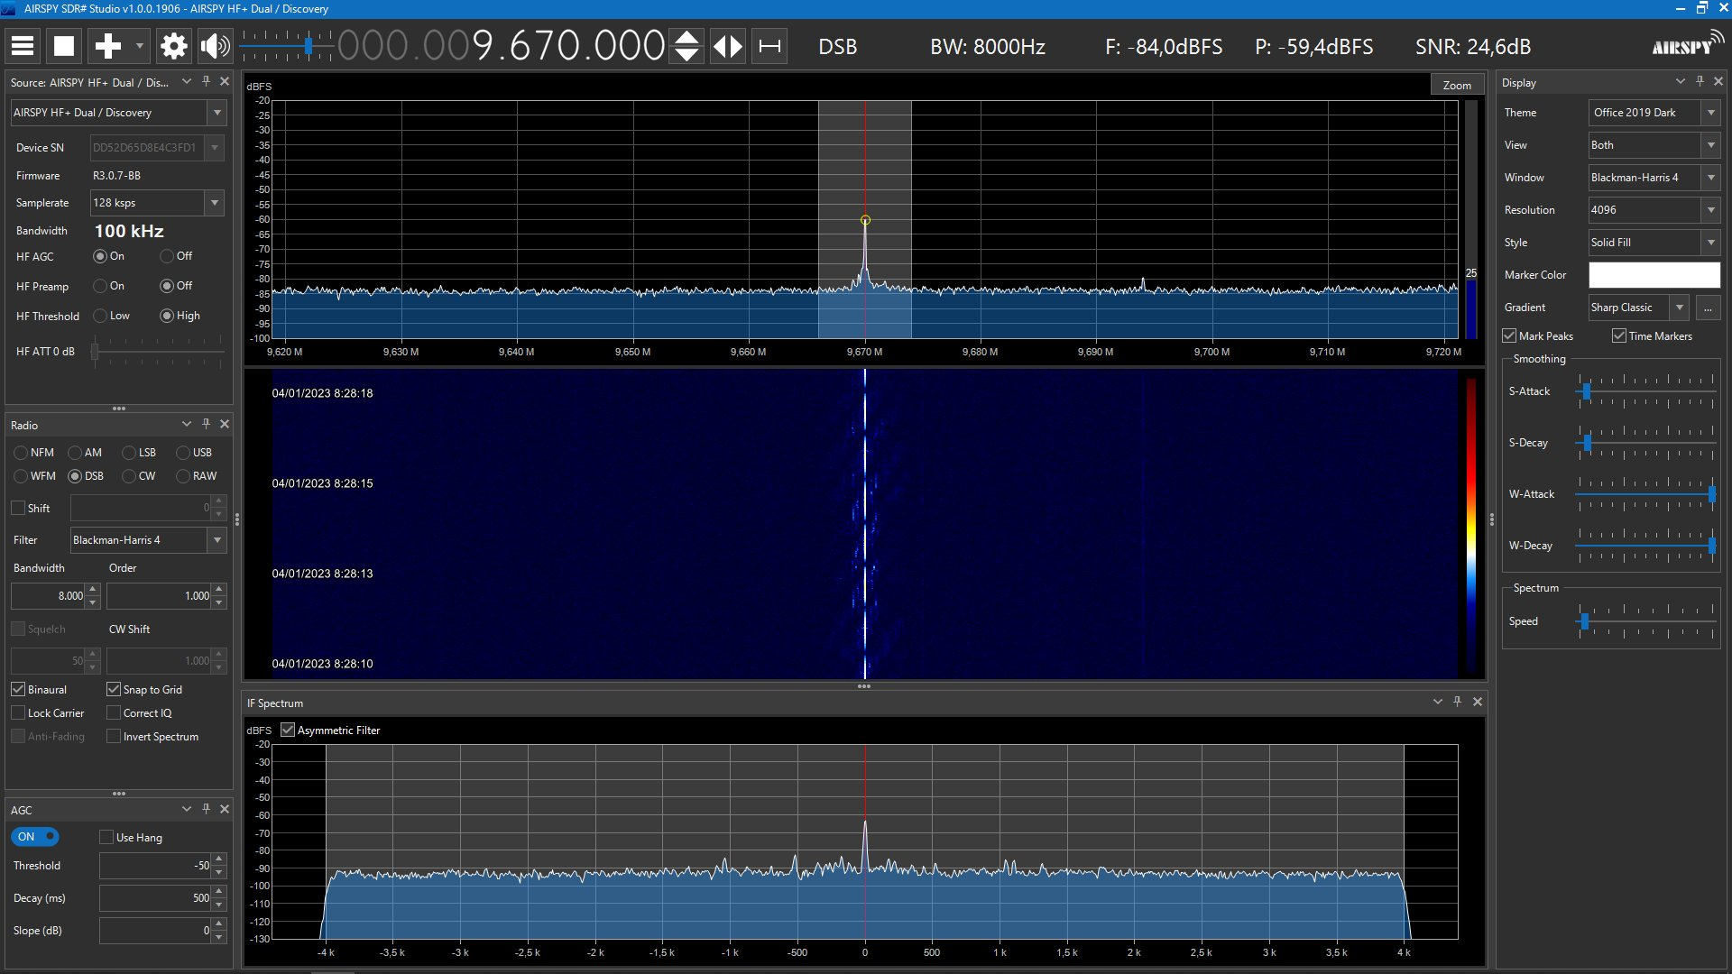Expand the Source panel options chevron
The width and height of the screenshot is (1732, 974).
pyautogui.click(x=187, y=82)
